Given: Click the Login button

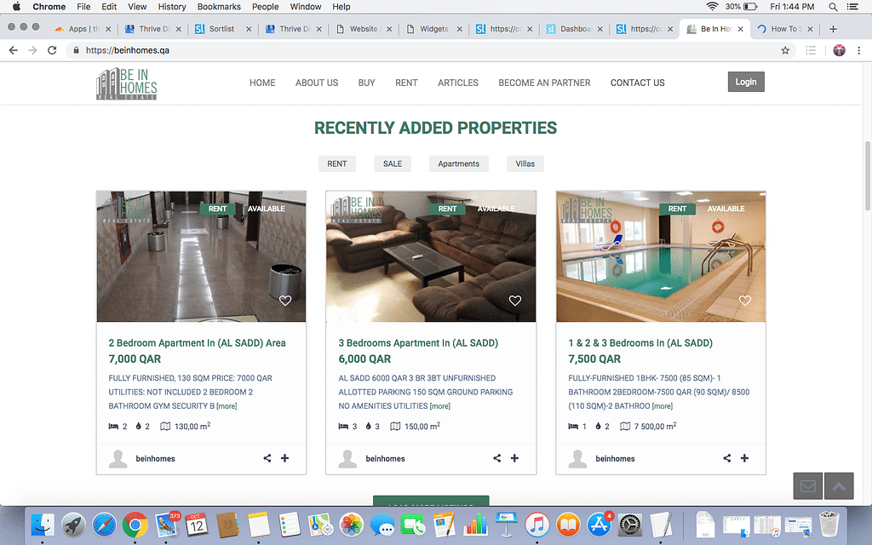Looking at the screenshot, I should coord(746,82).
